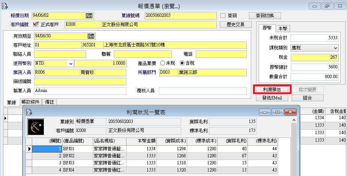Open calendar picker for 有效期至

coord(90,36)
